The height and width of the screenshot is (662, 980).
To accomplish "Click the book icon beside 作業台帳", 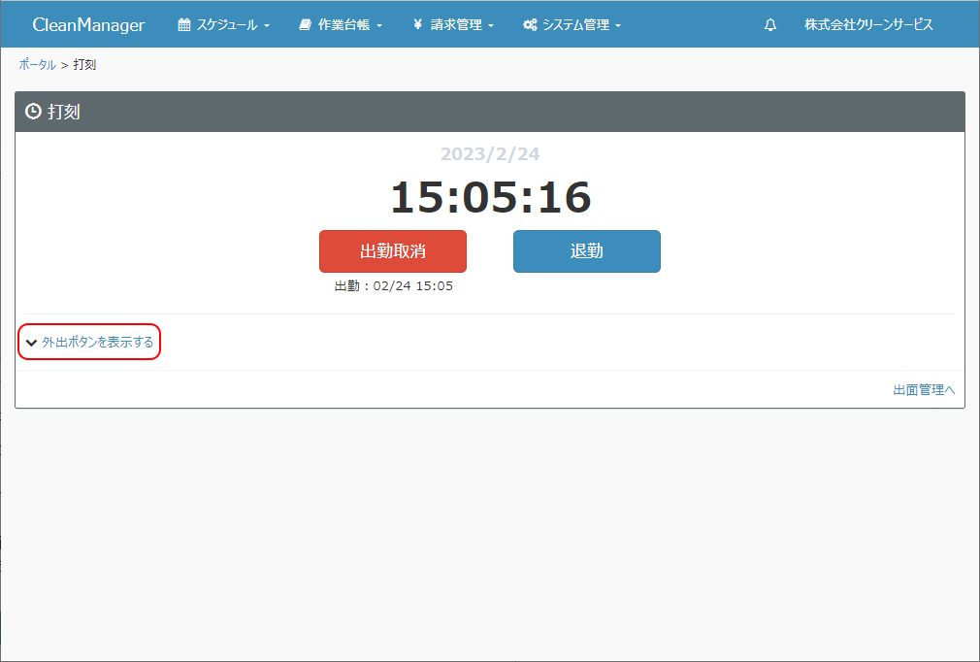I will [305, 25].
